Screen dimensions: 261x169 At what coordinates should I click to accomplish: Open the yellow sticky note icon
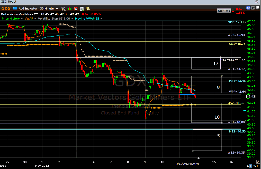pyautogui.click(x=88, y=9)
